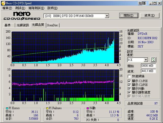Click the 開始(S) start button

pyautogui.click(x=129, y=15)
